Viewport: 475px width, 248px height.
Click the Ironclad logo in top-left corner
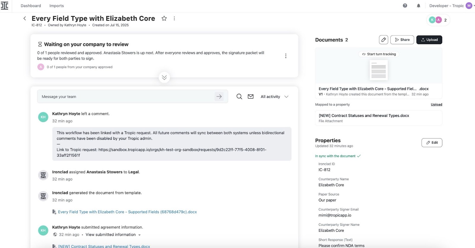5,6
